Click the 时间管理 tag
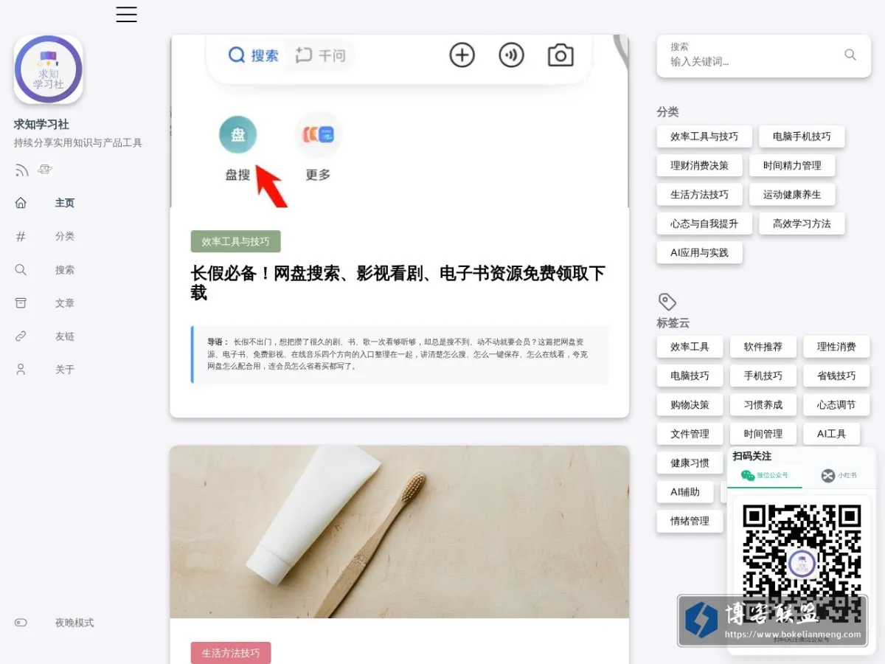This screenshot has width=885, height=664. pyautogui.click(x=763, y=434)
